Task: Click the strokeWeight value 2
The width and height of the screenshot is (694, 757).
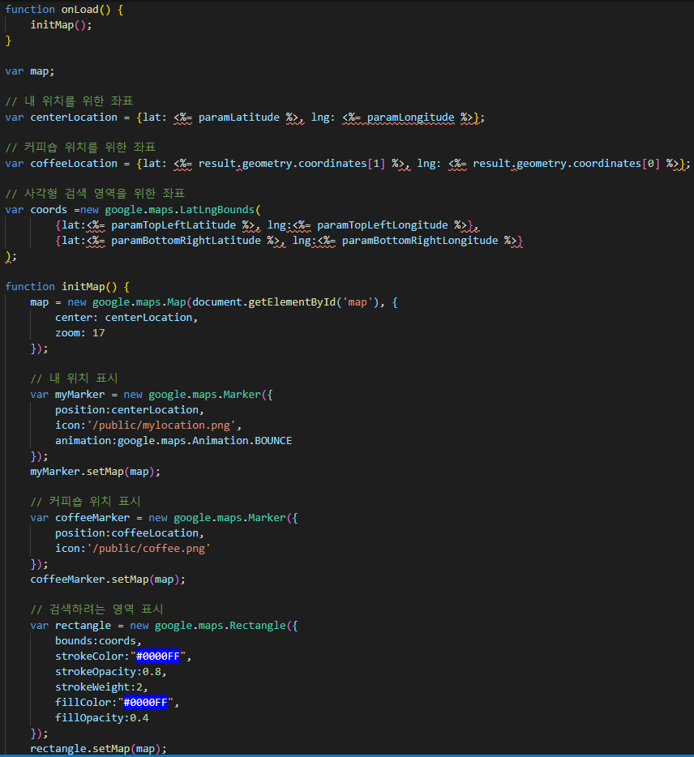Action: pyautogui.click(x=139, y=687)
